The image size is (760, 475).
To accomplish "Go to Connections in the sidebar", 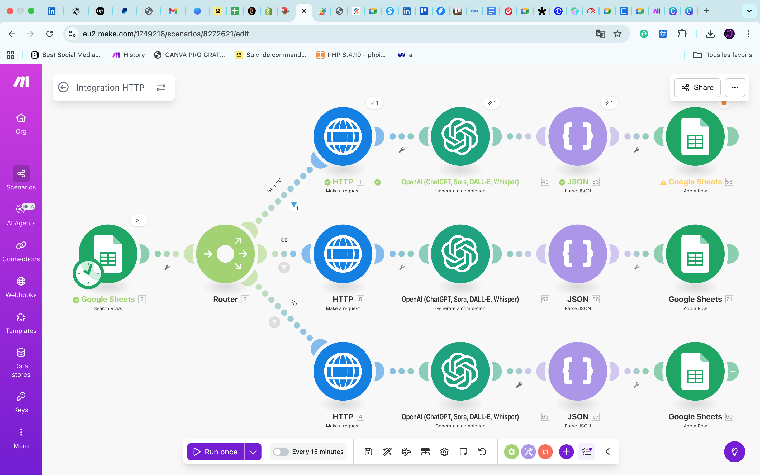I will click(21, 251).
